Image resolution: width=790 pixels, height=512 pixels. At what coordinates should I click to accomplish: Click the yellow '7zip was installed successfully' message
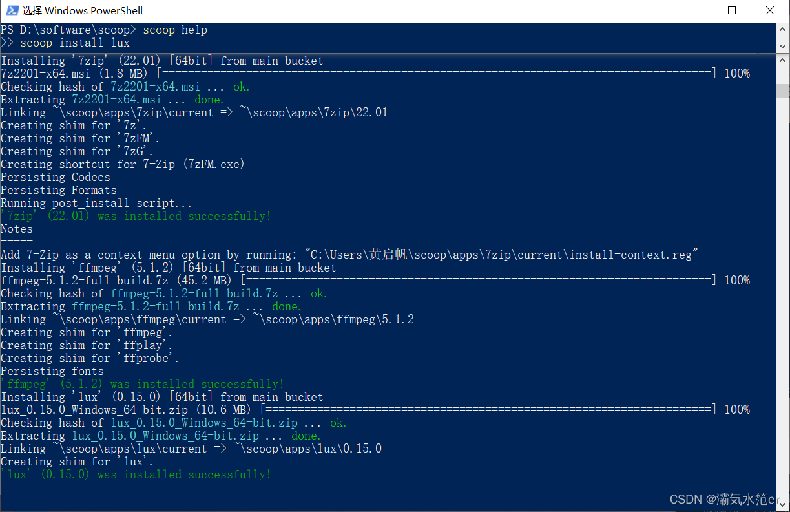click(x=136, y=215)
